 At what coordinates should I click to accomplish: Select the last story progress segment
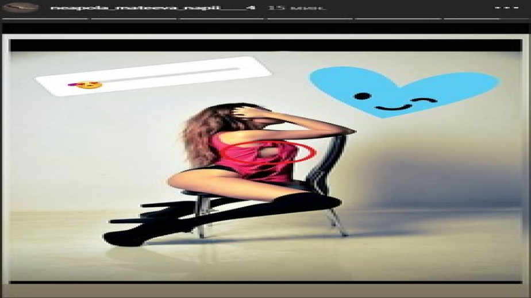(x=486, y=18)
